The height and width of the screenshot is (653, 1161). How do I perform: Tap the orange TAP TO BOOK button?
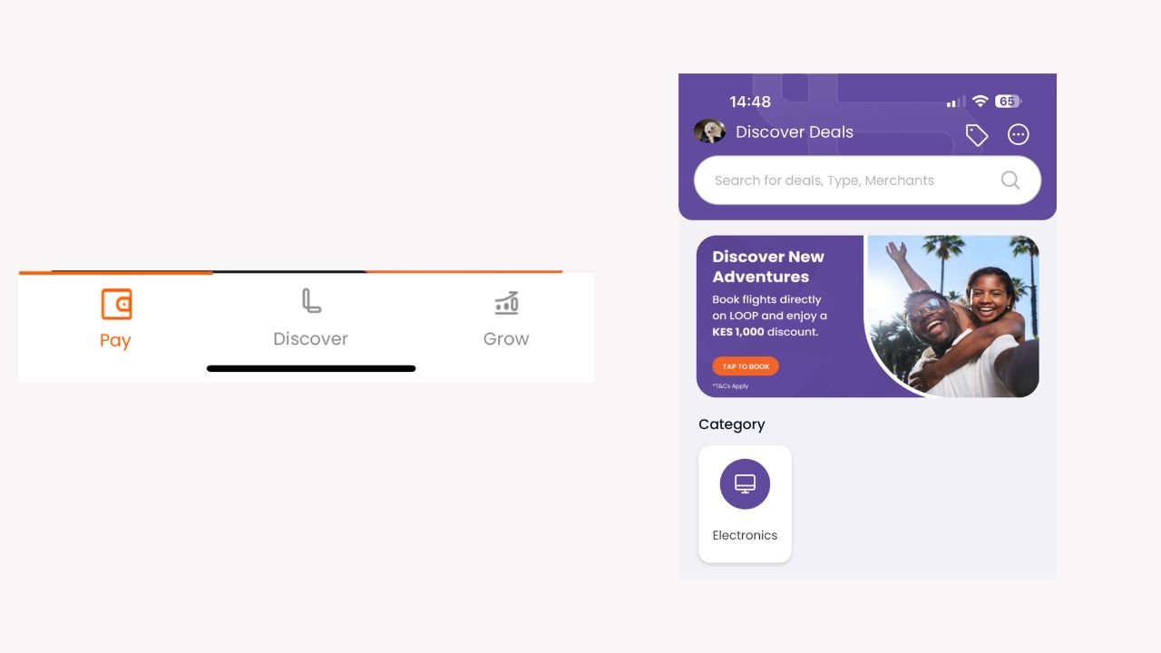[x=746, y=366]
